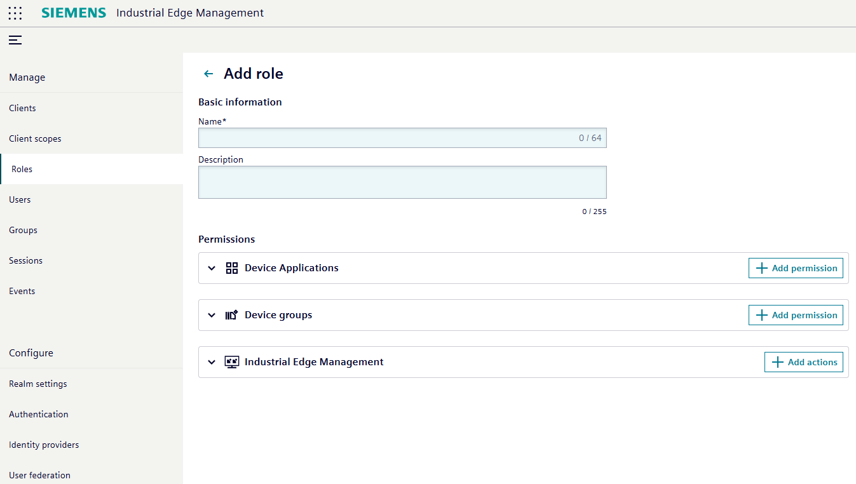
Task: Click the role Name input field
Action: coord(388,138)
